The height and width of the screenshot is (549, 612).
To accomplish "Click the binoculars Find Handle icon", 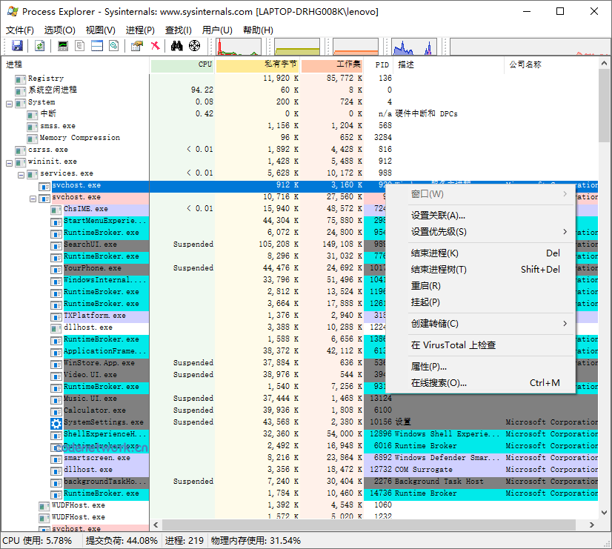I will [177, 45].
